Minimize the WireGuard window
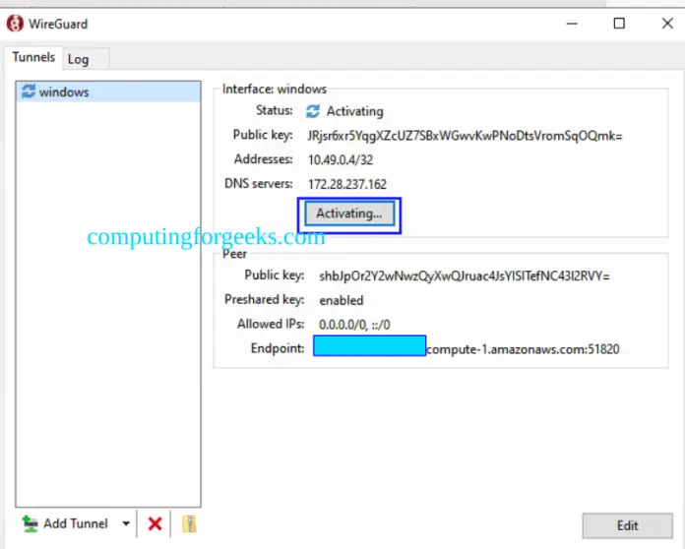 pos(573,24)
